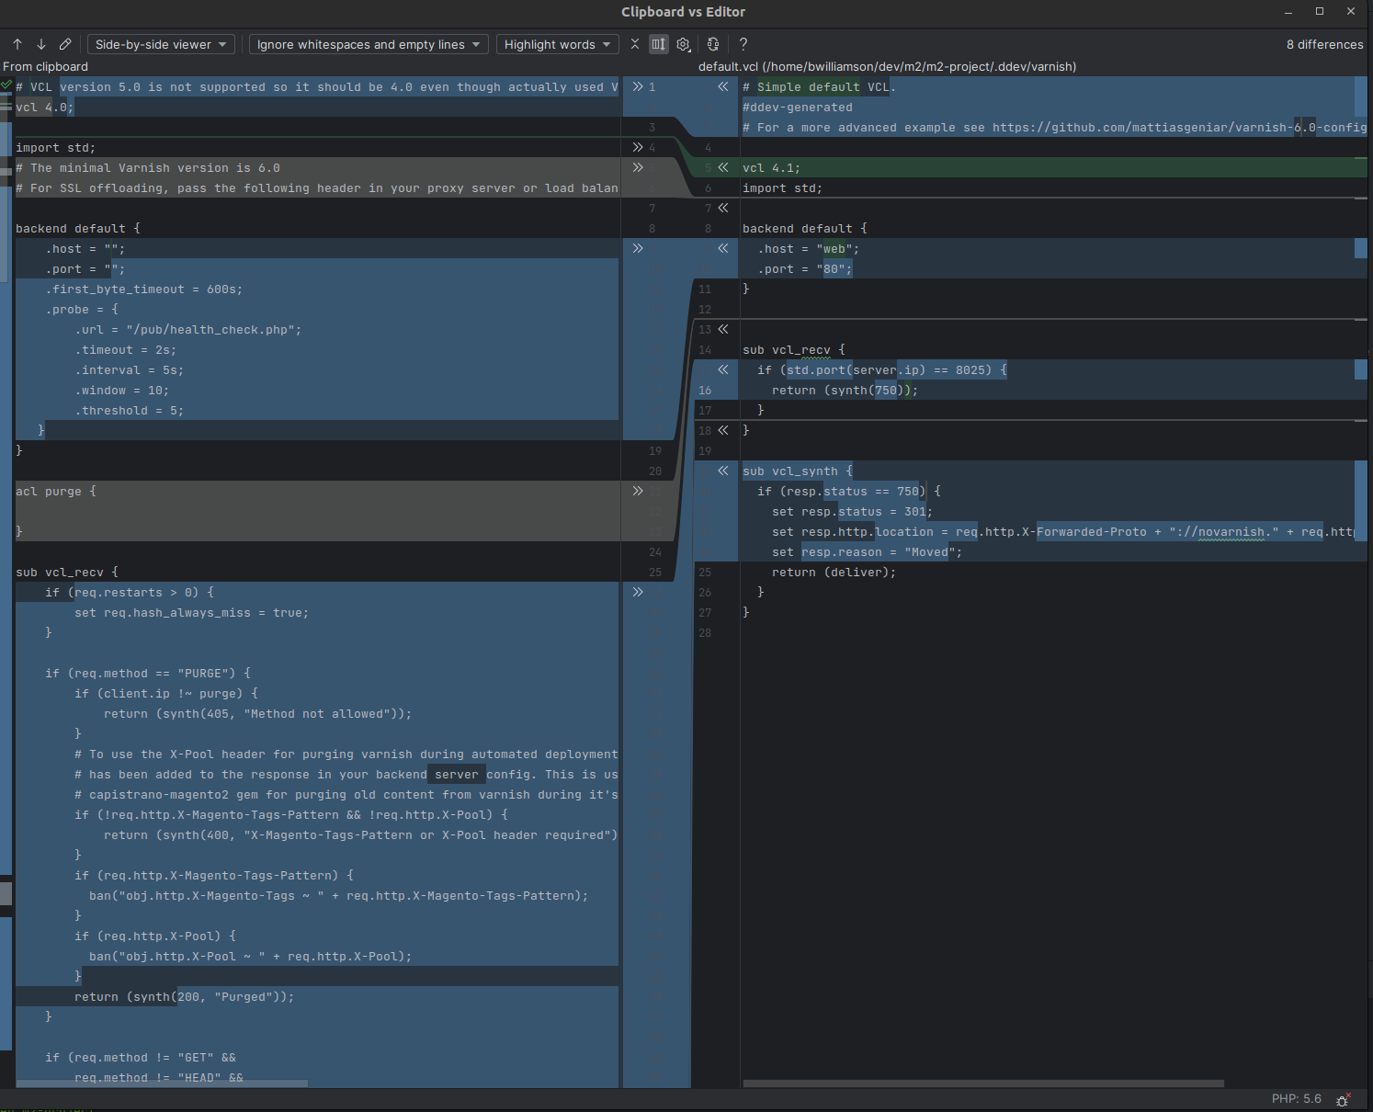Open help via question mark icon
The image size is (1373, 1112).
(x=743, y=44)
